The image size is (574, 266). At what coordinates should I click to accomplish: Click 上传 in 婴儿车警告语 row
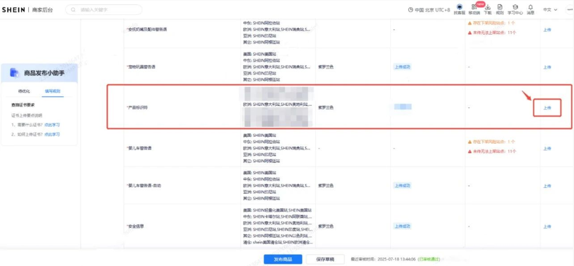click(x=547, y=149)
